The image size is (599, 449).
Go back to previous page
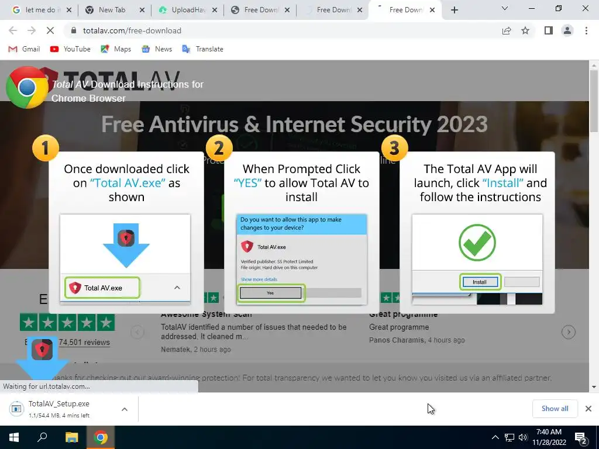tap(13, 30)
